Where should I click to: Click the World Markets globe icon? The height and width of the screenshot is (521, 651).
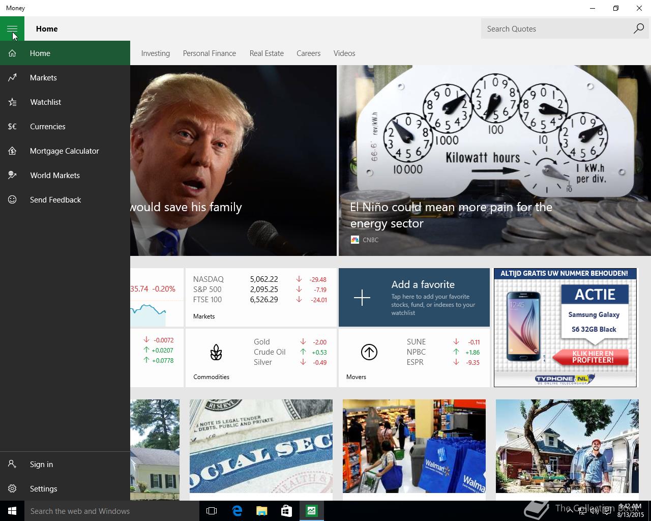12,175
